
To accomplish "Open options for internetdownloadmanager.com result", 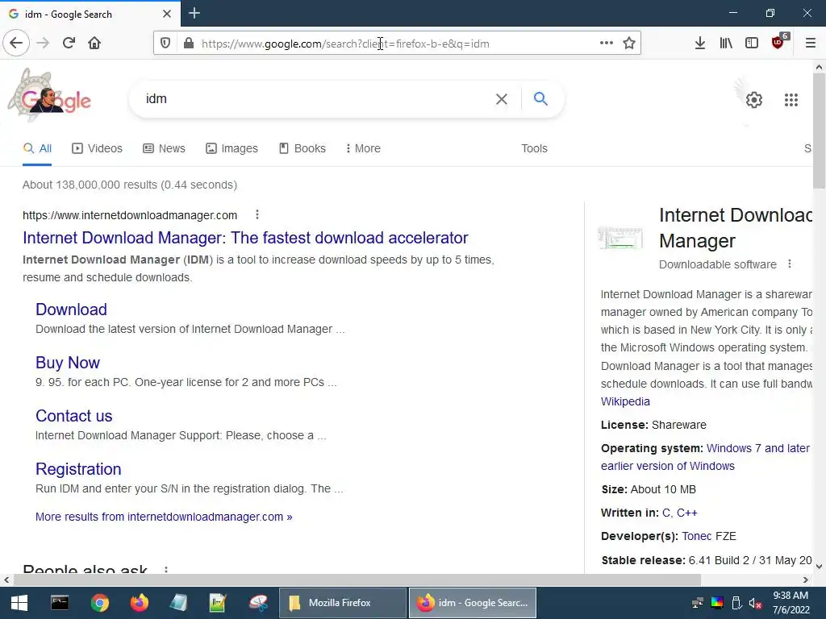I will tap(257, 214).
